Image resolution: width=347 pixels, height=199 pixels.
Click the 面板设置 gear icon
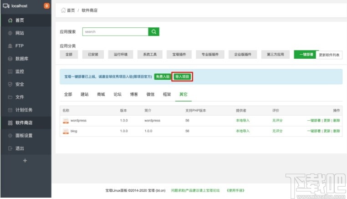(10, 135)
